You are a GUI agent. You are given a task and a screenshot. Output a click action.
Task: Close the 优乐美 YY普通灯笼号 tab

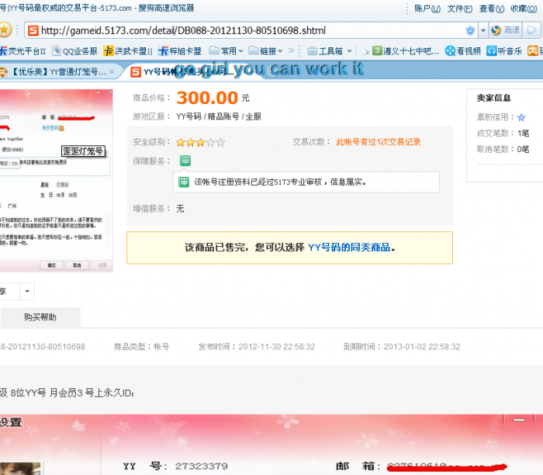pyautogui.click(x=112, y=71)
